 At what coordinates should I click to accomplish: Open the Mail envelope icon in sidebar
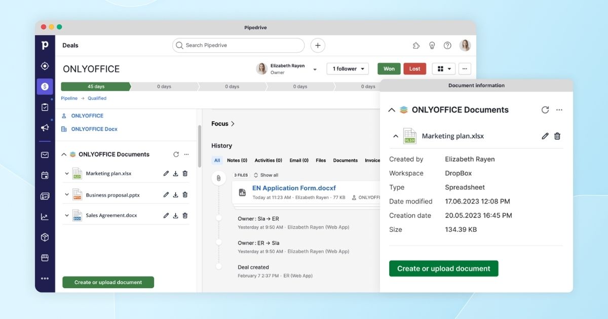45,155
